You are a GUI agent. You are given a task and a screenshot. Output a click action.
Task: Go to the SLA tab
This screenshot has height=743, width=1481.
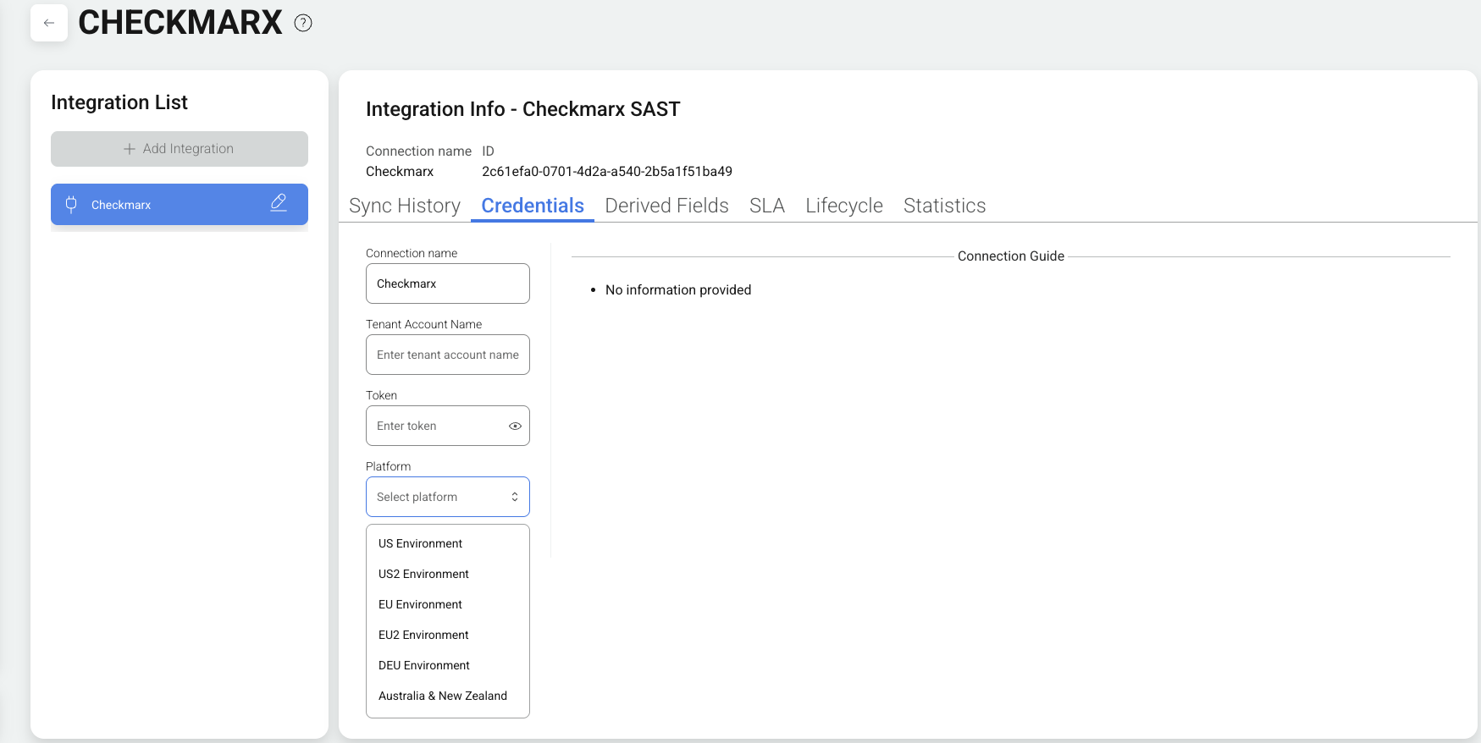click(x=766, y=206)
